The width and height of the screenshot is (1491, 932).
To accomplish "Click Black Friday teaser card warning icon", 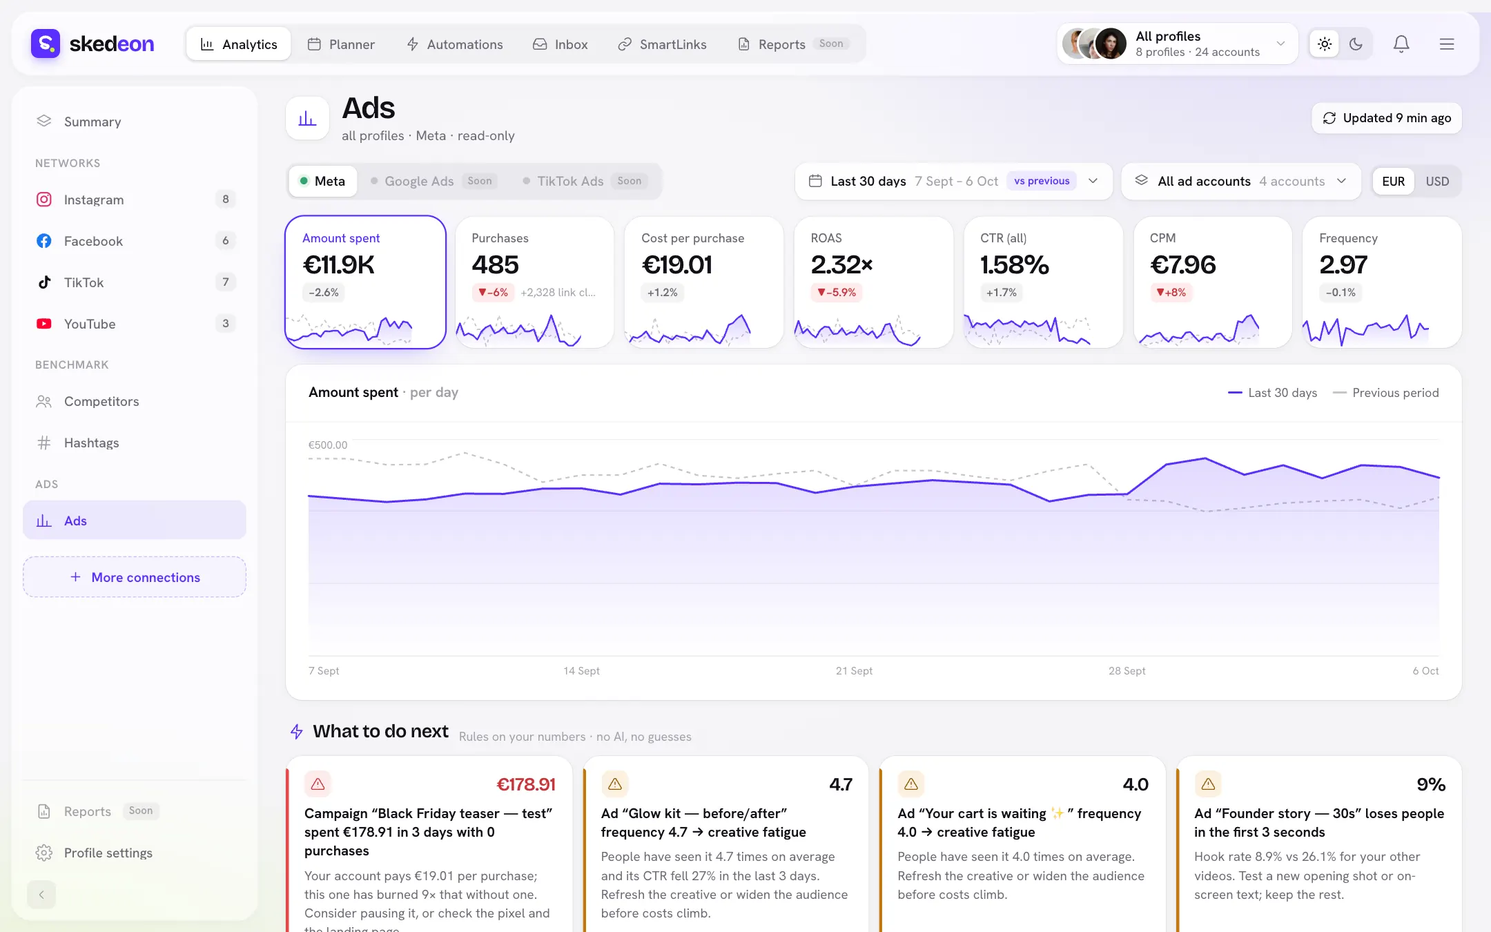I will tap(318, 784).
